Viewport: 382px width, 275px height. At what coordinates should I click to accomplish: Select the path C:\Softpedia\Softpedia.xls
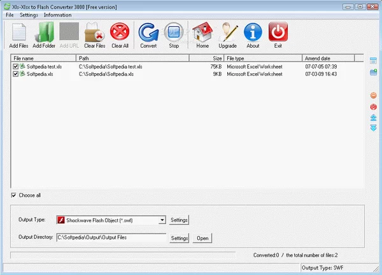tap(106, 74)
